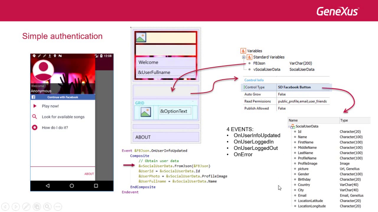Click the anonymous user avatar on phone
The image size is (378, 212).
click(x=43, y=70)
